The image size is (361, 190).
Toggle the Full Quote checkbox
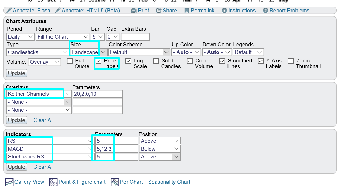[69, 61]
